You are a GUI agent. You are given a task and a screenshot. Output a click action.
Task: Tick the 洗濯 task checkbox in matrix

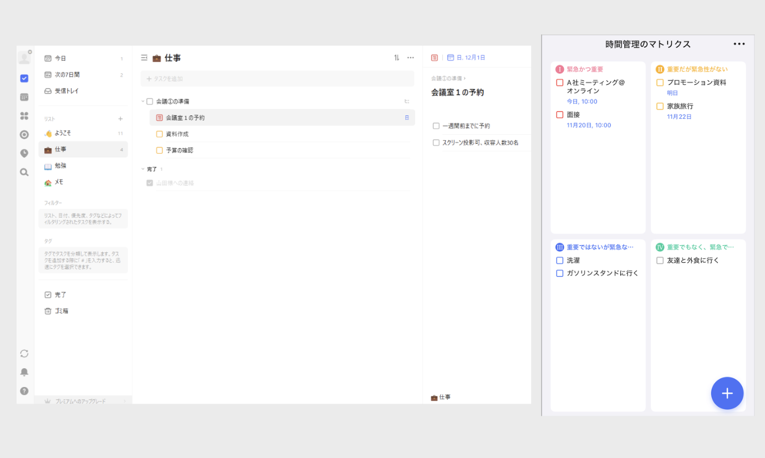coord(559,261)
